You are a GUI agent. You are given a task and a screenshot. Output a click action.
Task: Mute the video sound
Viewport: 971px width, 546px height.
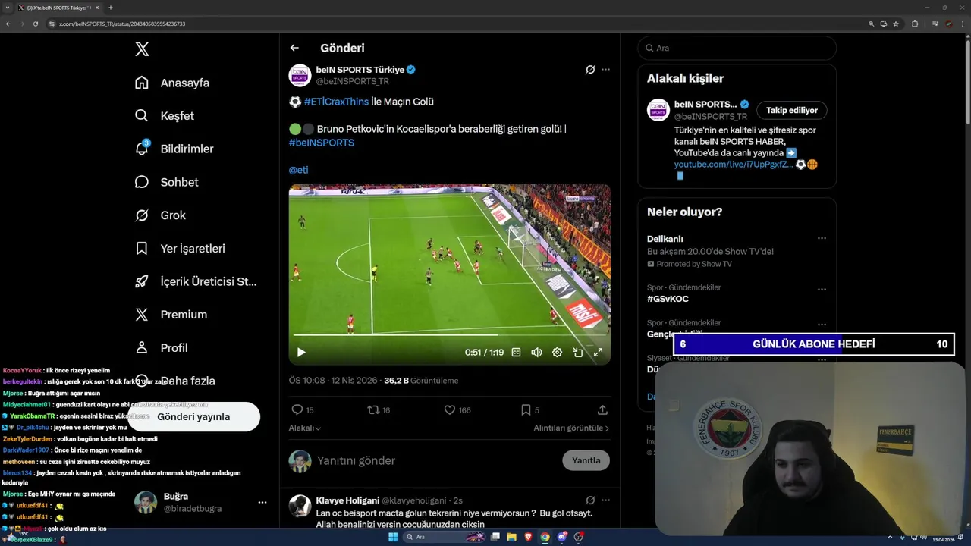pos(536,353)
